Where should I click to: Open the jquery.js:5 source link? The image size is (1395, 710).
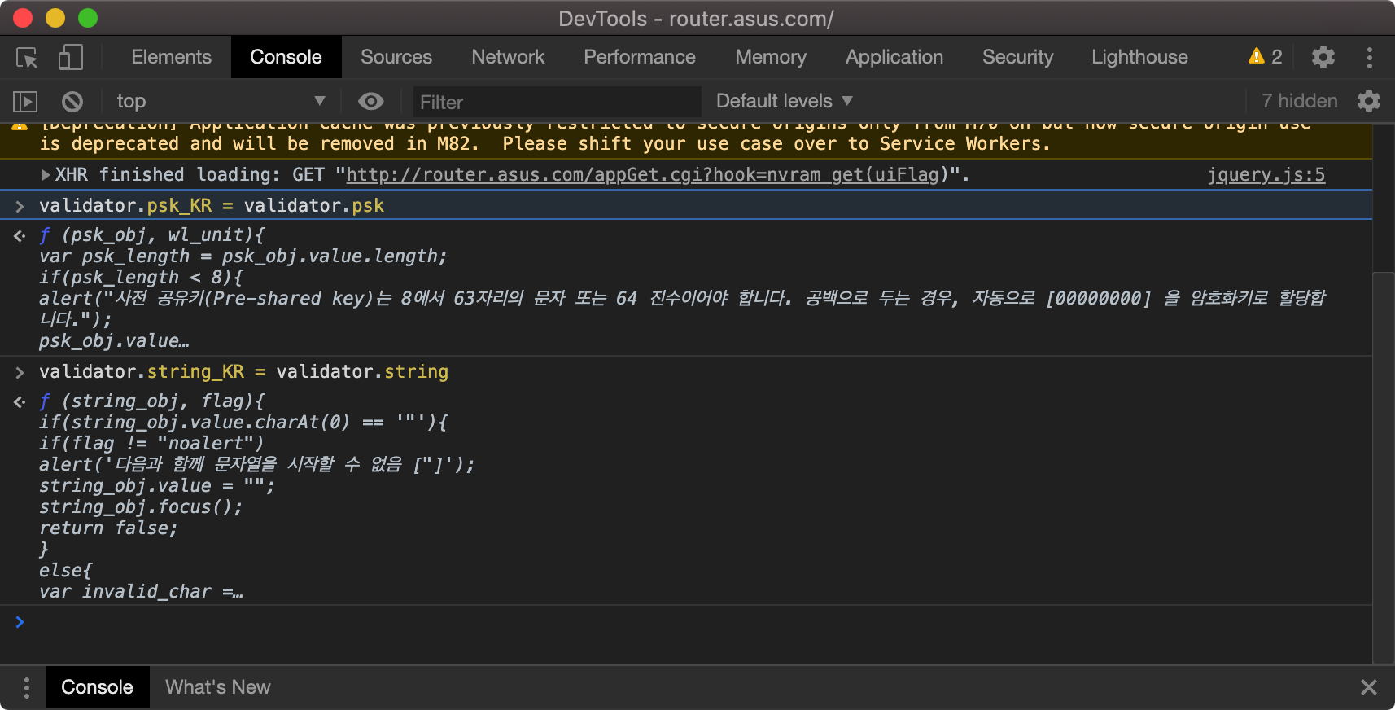pos(1266,175)
